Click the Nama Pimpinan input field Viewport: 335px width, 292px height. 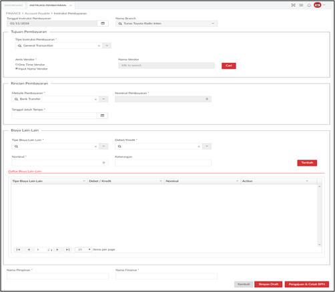click(x=57, y=276)
